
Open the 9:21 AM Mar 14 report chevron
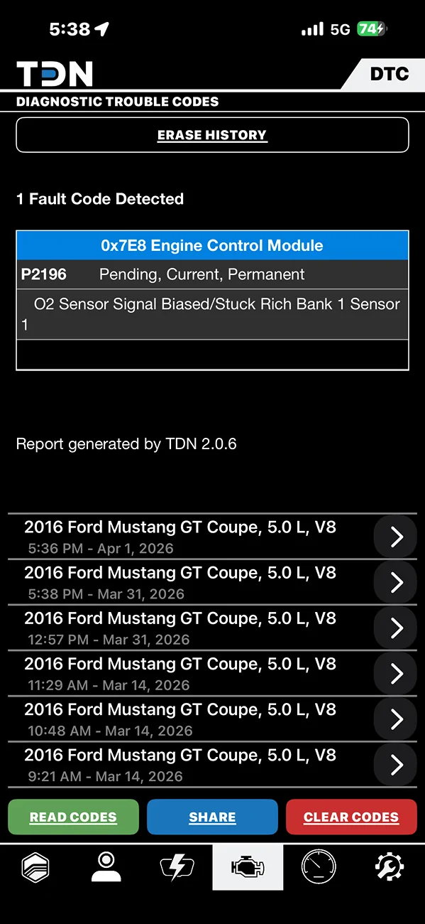coord(397,765)
